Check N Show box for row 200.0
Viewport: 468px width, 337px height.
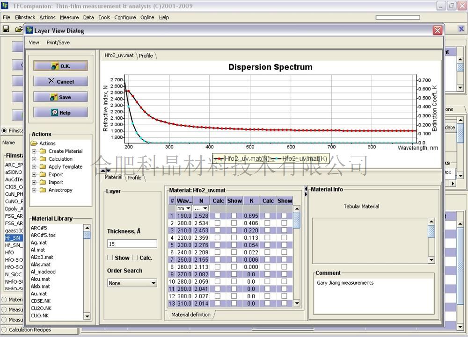234,223
